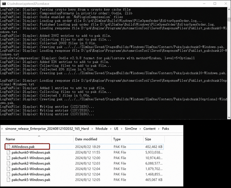Click the 2024/8/12 12:05 date cell
The image size is (231, 188).
(88, 180)
